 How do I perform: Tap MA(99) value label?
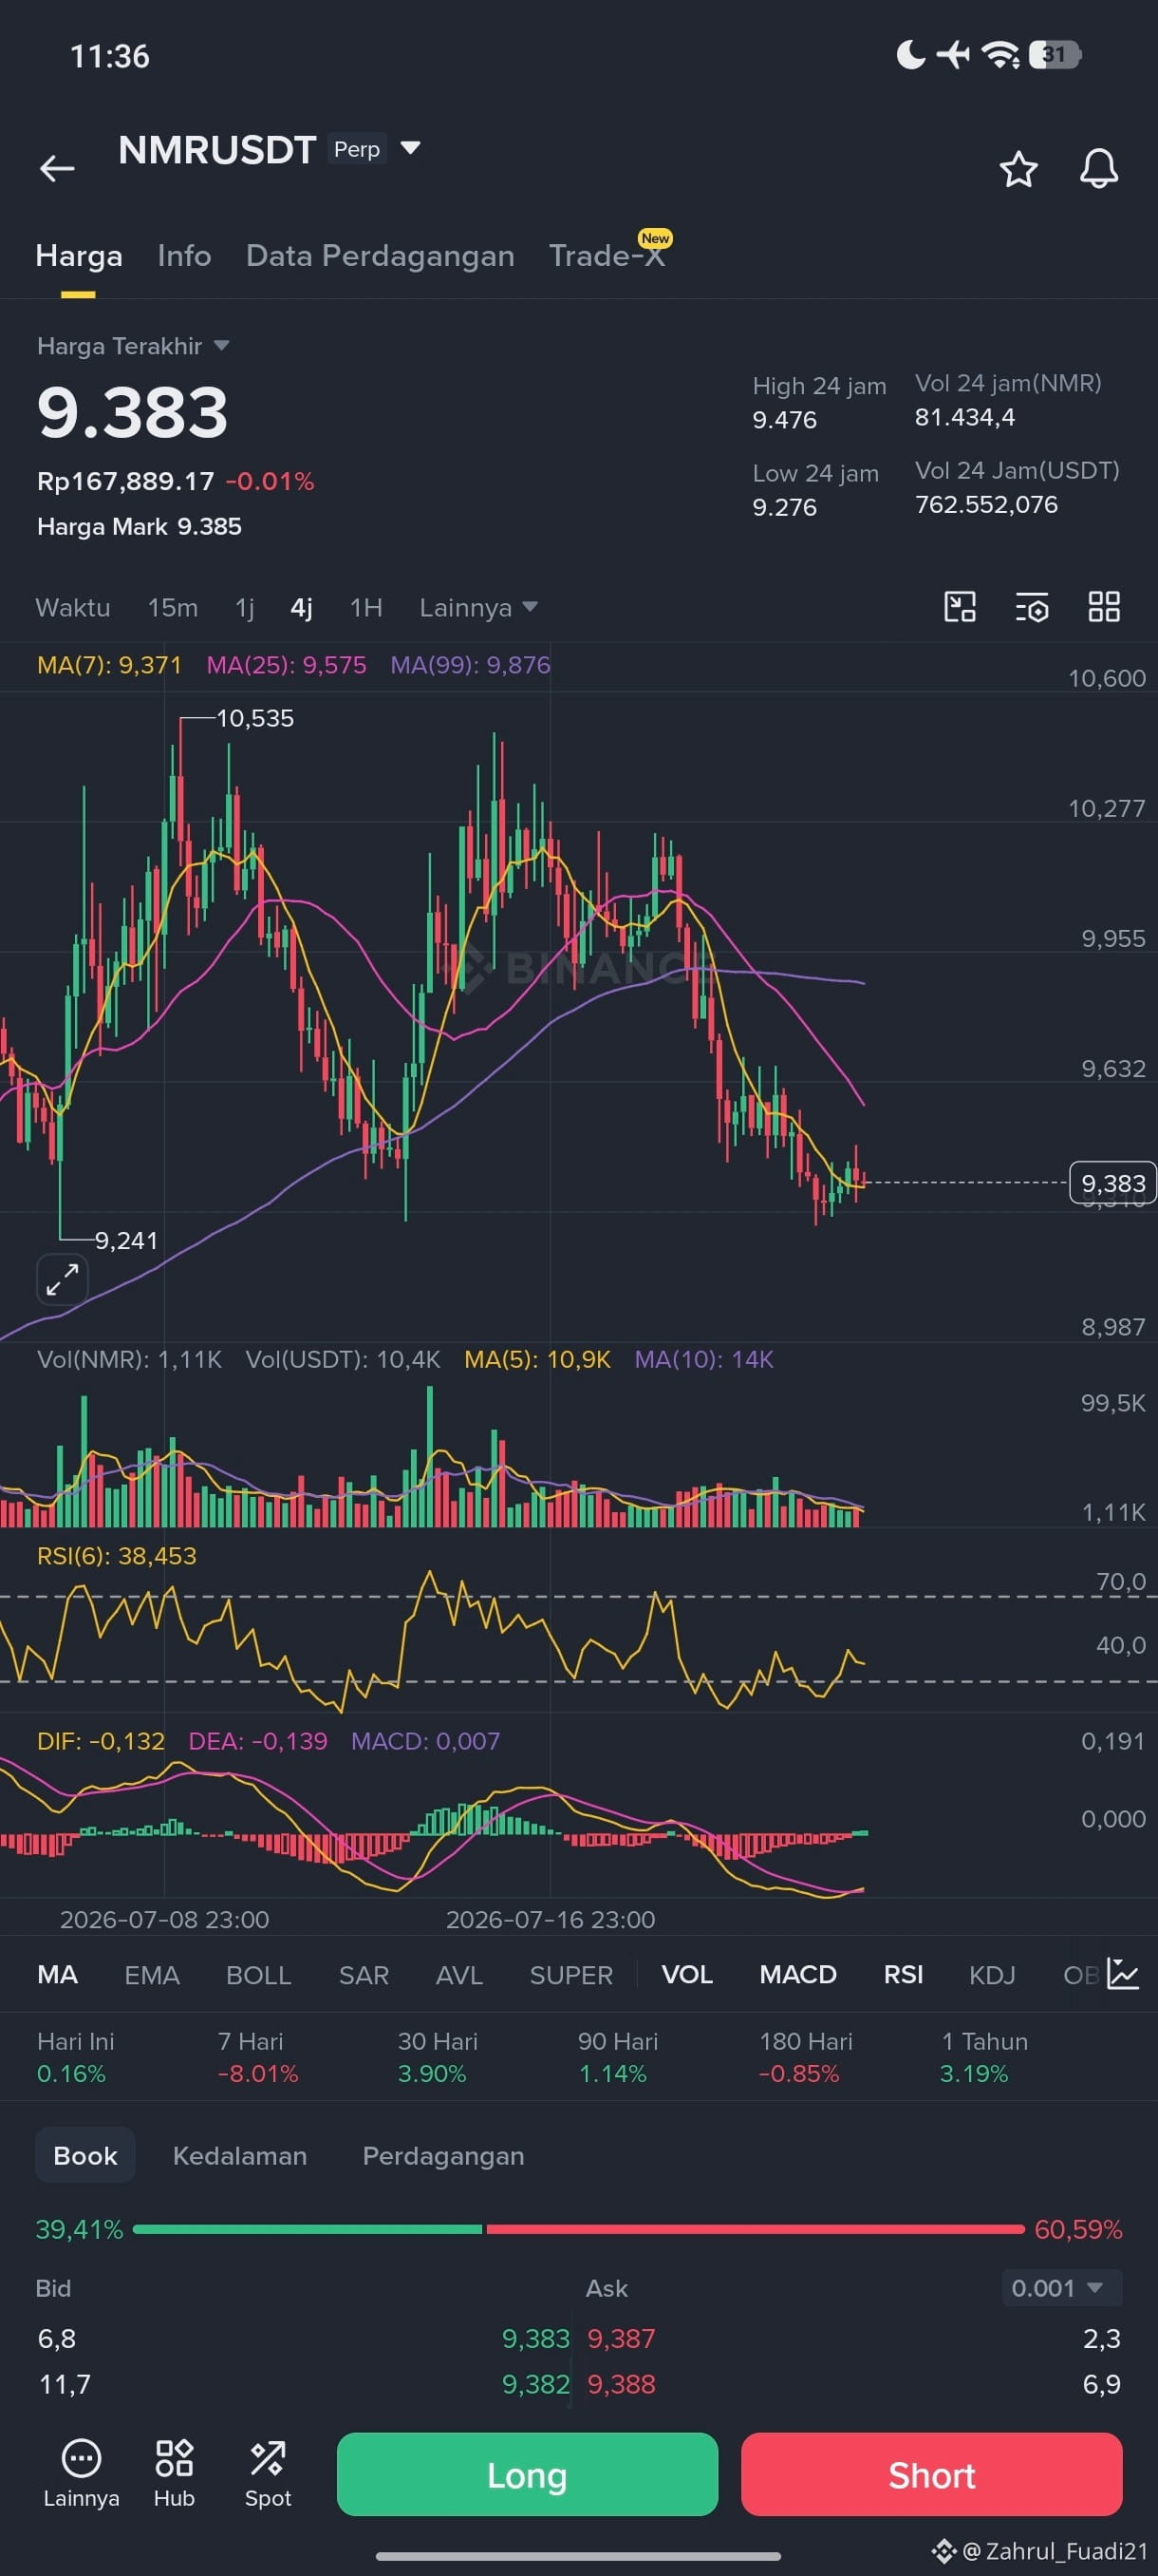[471, 665]
